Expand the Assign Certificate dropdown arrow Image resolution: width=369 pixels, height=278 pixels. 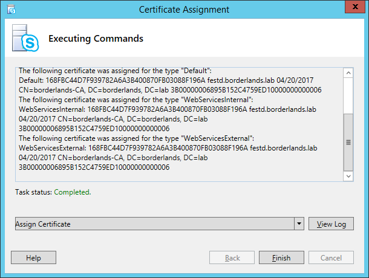299,224
